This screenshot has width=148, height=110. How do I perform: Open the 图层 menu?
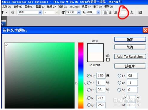point(40,7)
